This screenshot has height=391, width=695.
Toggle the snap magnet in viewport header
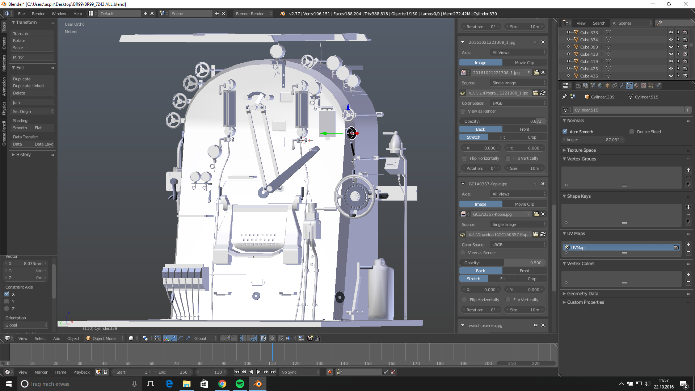[281, 338]
